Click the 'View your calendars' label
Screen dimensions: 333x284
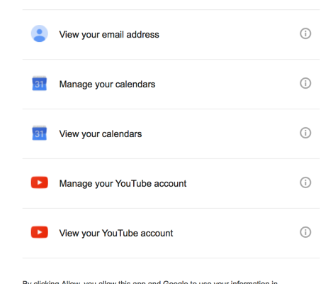pyautogui.click(x=101, y=134)
